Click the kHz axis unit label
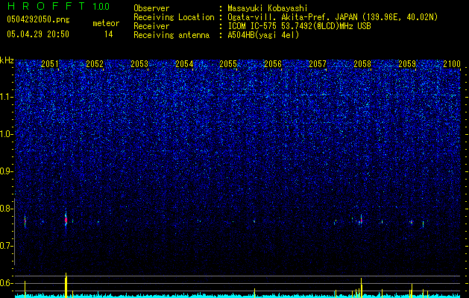Image resolution: width=469 pixels, height=298 pixels. [7, 61]
